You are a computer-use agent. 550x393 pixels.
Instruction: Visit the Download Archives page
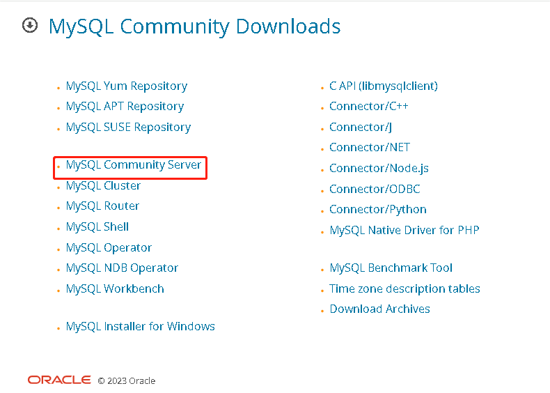click(379, 309)
